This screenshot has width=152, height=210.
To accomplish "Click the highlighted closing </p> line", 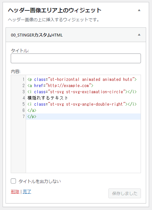I will (x=83, y=116).
